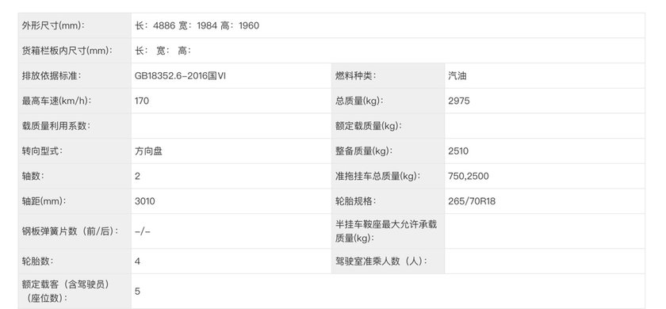Click the 排放依据标准 label
Image resolution: width=666 pixels, height=309 pixels.
(x=52, y=76)
